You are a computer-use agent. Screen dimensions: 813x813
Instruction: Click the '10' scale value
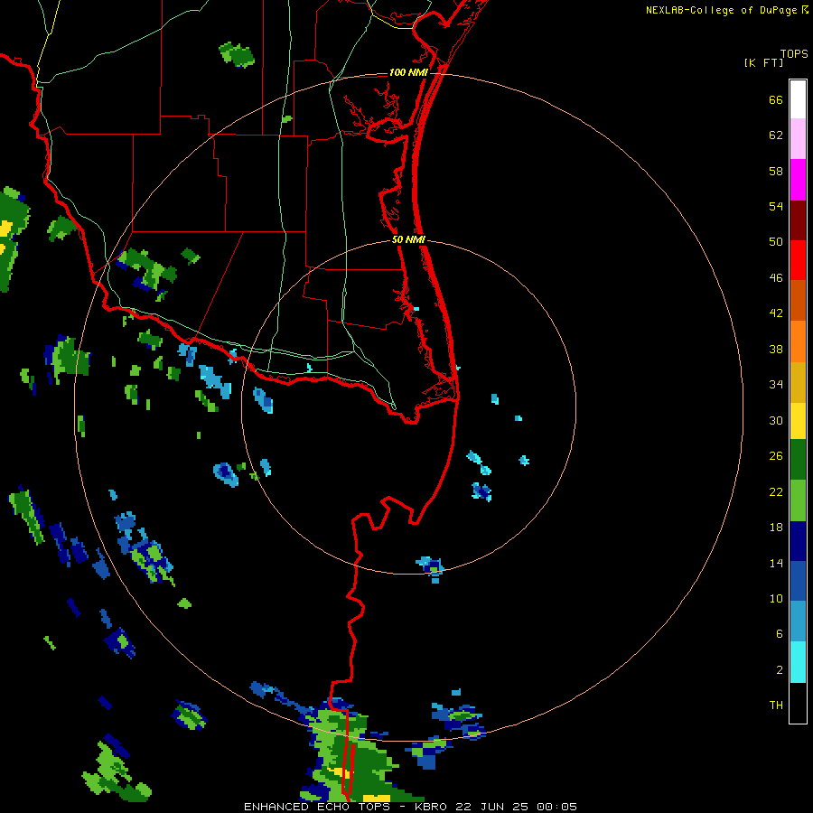coord(776,599)
